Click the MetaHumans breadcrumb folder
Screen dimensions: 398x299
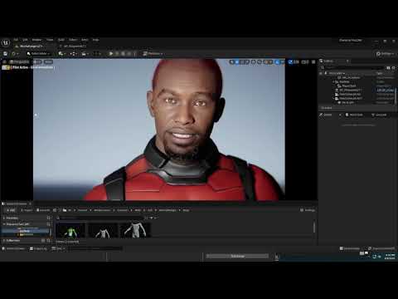click(x=102, y=210)
